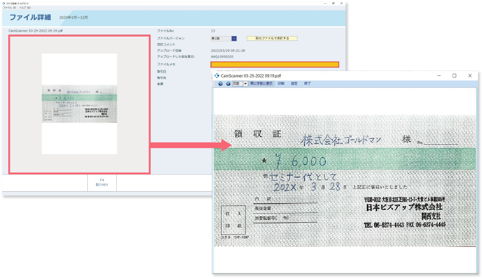The width and height of the screenshot is (483, 279).
Task: Open 設定 in the viewer toolbar
Action: 294,84
